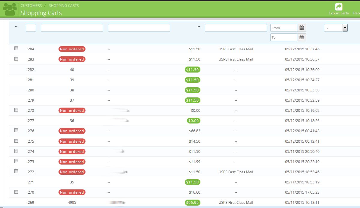This screenshot has height=208, width=360.
Task: Click date 05/12/2015 00:41:43
Action: [x=302, y=131]
